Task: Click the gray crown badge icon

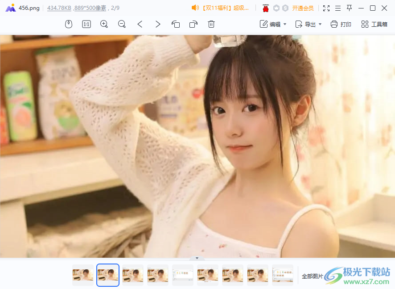Action: tap(276, 8)
